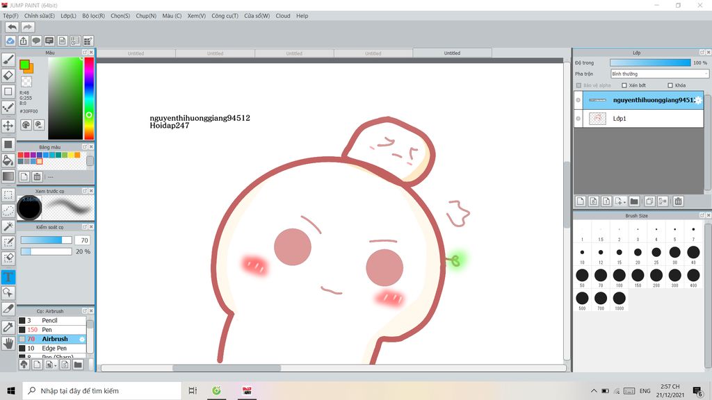Select the Shape brush rectangle tool
712x400 pixels.
(8, 92)
